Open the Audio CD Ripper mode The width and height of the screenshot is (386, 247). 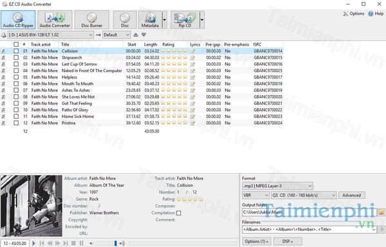click(x=18, y=20)
